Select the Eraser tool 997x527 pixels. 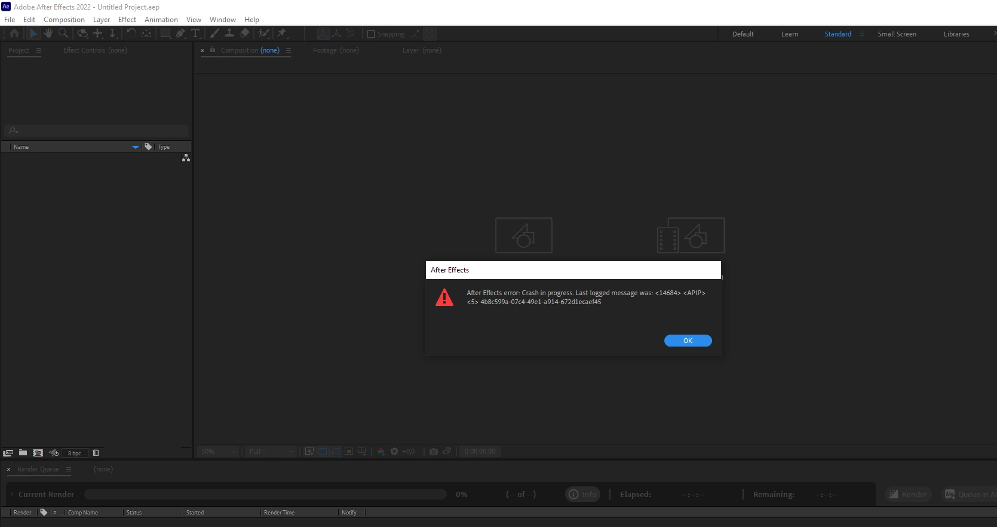click(244, 33)
